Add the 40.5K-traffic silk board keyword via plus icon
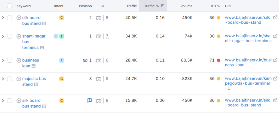 pyautogui.click(x=19, y=18)
